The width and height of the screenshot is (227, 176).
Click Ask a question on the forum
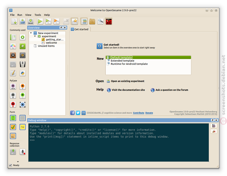point(170,90)
